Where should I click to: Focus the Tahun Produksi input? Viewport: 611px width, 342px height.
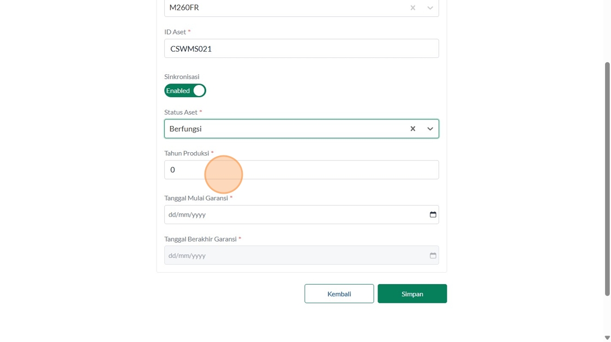click(x=301, y=170)
